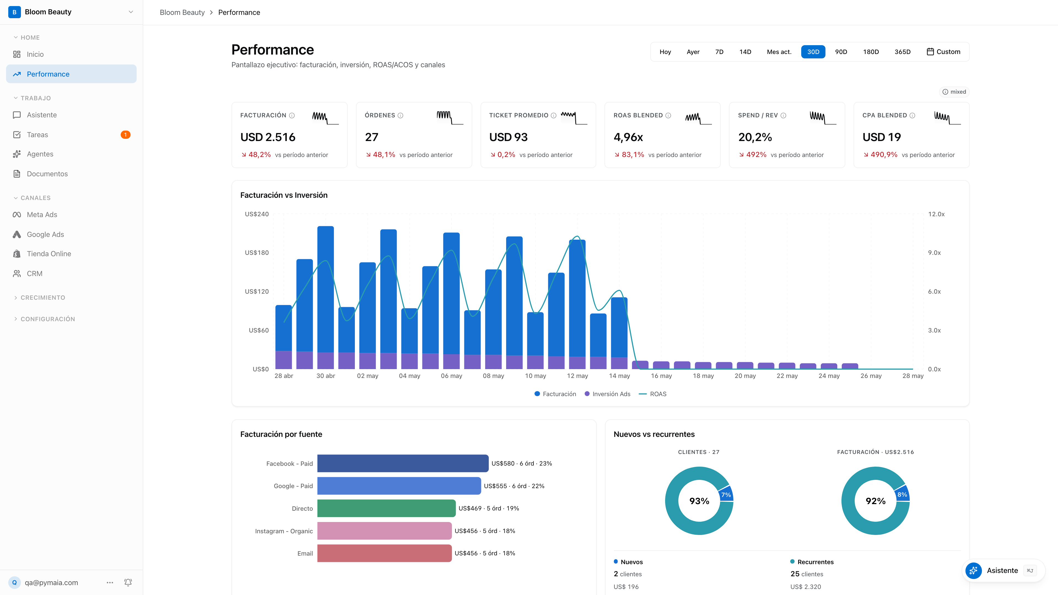Select the Ayer date range

point(693,52)
